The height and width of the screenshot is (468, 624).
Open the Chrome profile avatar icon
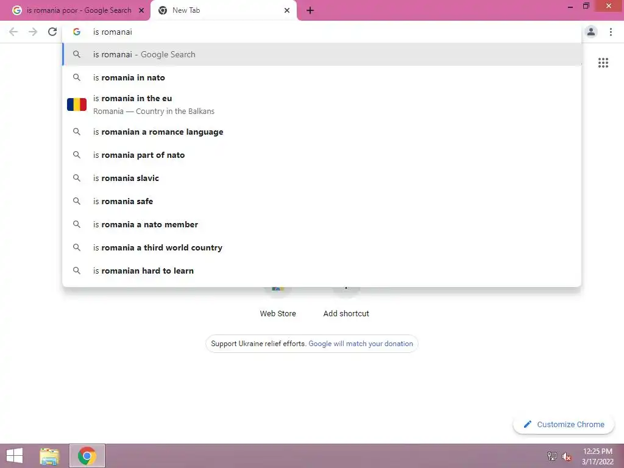[591, 32]
